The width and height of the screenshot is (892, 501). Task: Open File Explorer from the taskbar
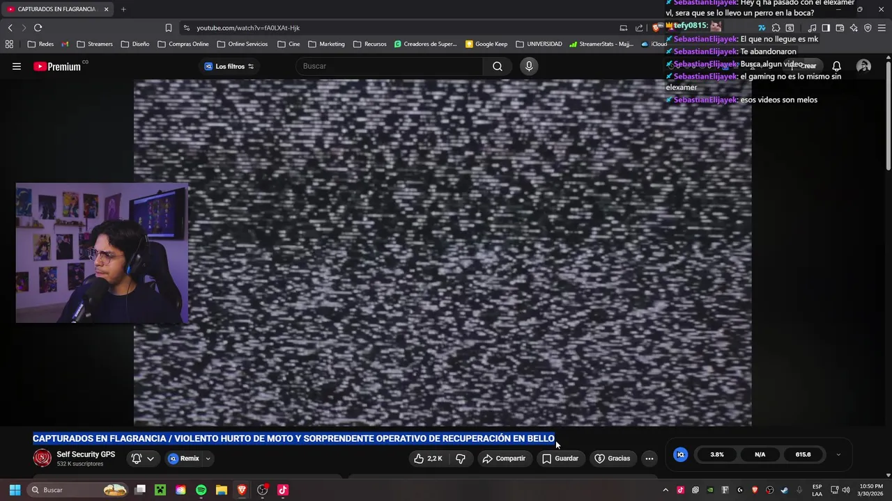coord(222,490)
